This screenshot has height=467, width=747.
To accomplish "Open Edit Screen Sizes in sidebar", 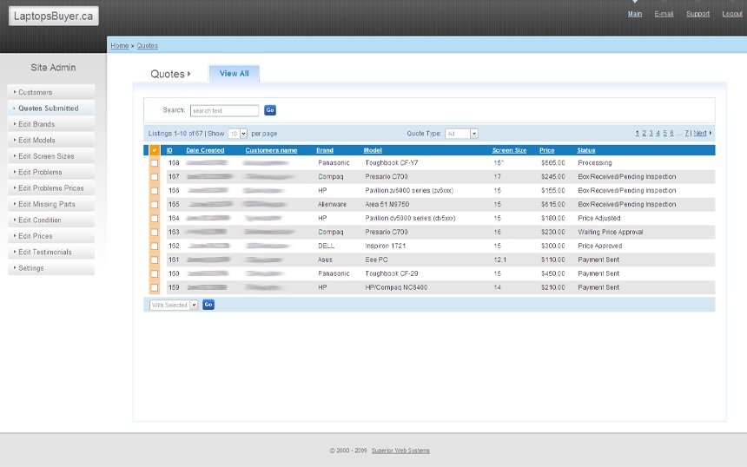I will click(51, 156).
